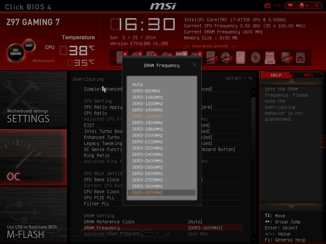Select the USB key boot device

click(x=270, y=58)
